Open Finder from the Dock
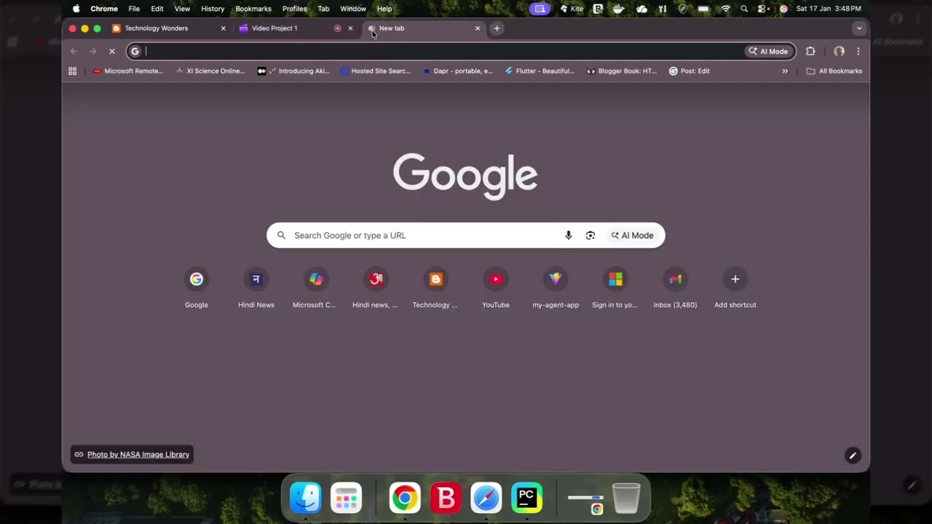Screen dimensions: 932x524 306,498
